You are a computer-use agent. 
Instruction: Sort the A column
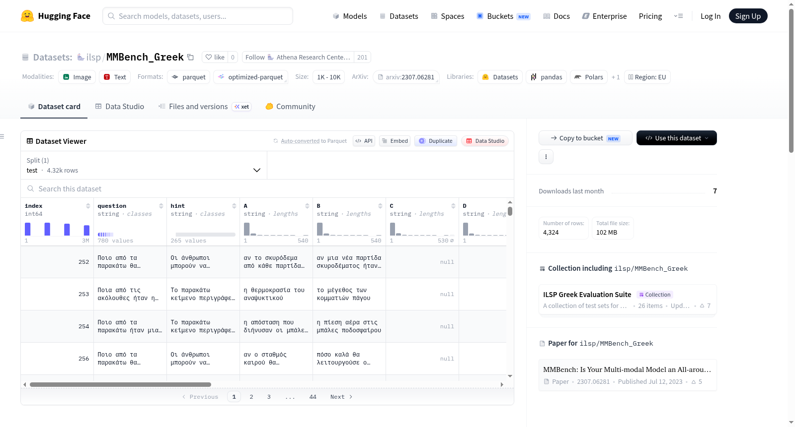[307, 206]
